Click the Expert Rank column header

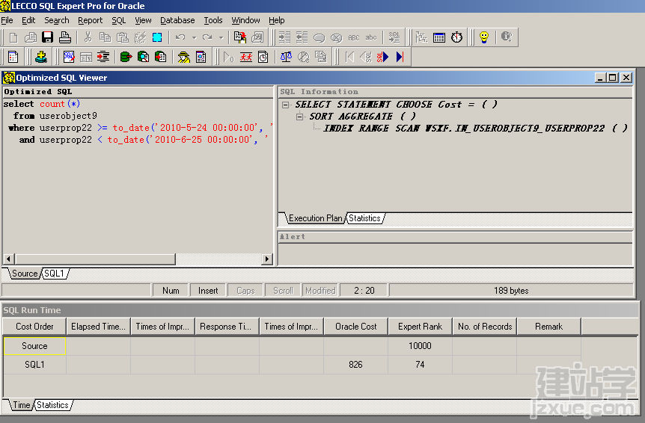(420, 327)
